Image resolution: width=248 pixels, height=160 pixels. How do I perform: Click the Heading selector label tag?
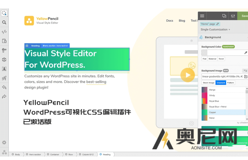35,46
